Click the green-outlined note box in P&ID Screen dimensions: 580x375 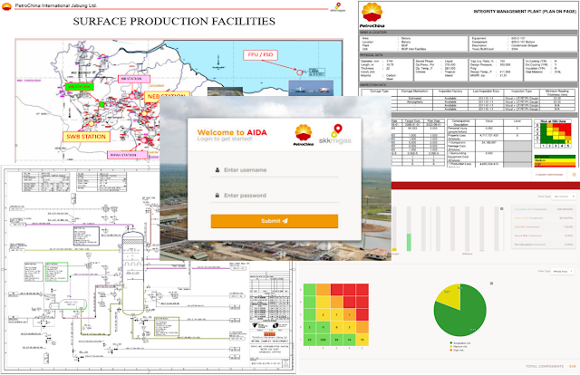click(56, 272)
